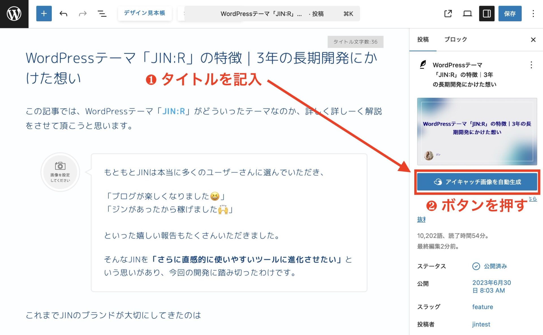Click the スラッグ label
Viewport: 543px width, 335px height.
click(429, 307)
